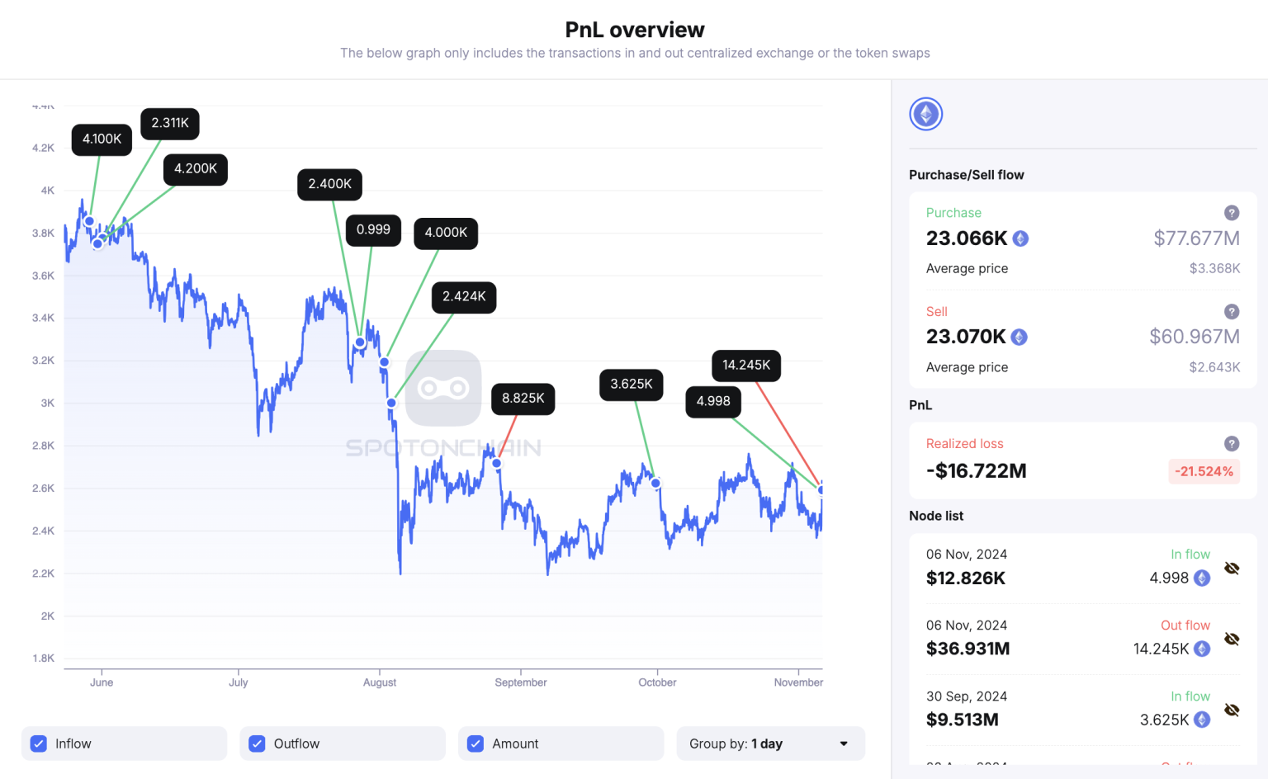Click the Ethereum token icon above Purchase/Sell flow
The image size is (1268, 779).
click(925, 114)
